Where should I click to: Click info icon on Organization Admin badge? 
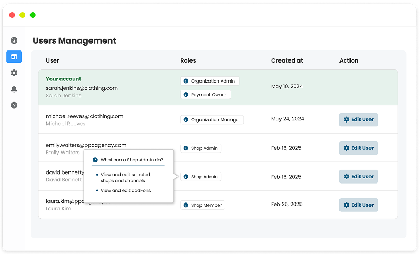click(186, 81)
